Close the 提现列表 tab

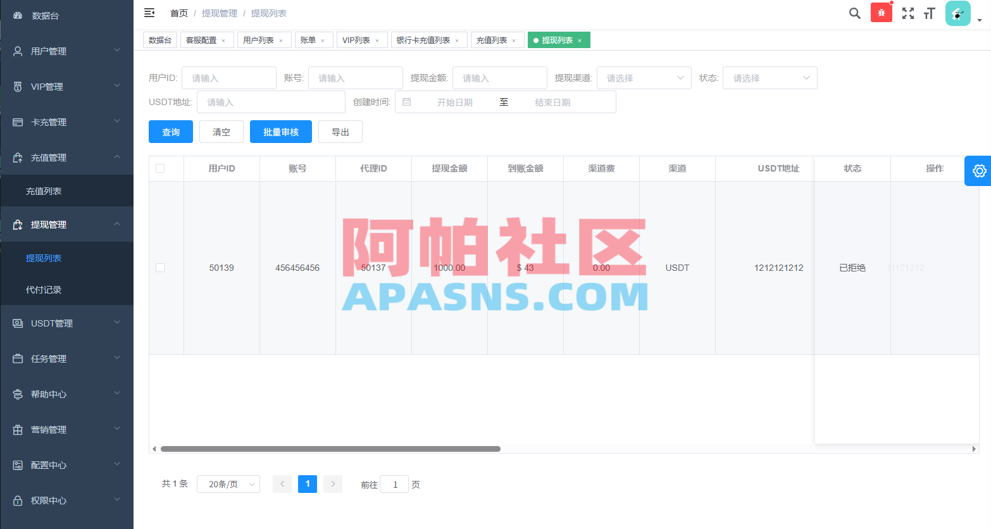click(580, 40)
